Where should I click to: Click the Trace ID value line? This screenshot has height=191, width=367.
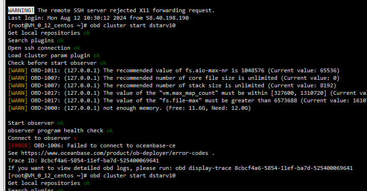(84, 160)
